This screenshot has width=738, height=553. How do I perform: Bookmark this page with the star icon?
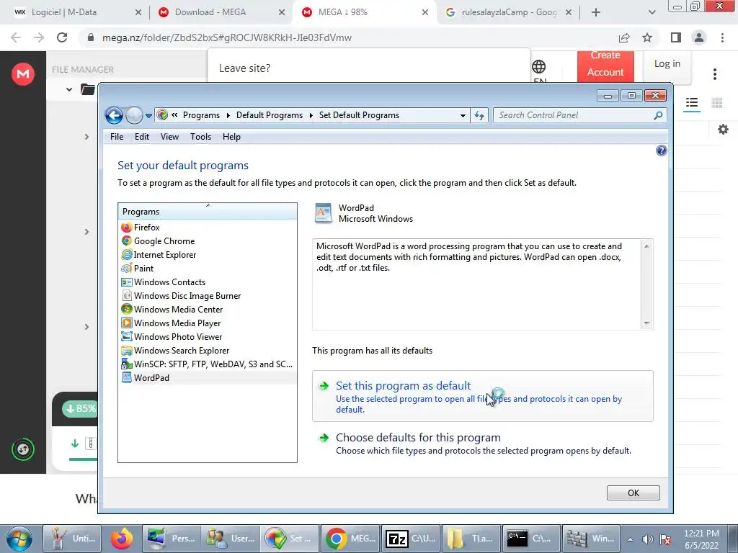click(647, 37)
